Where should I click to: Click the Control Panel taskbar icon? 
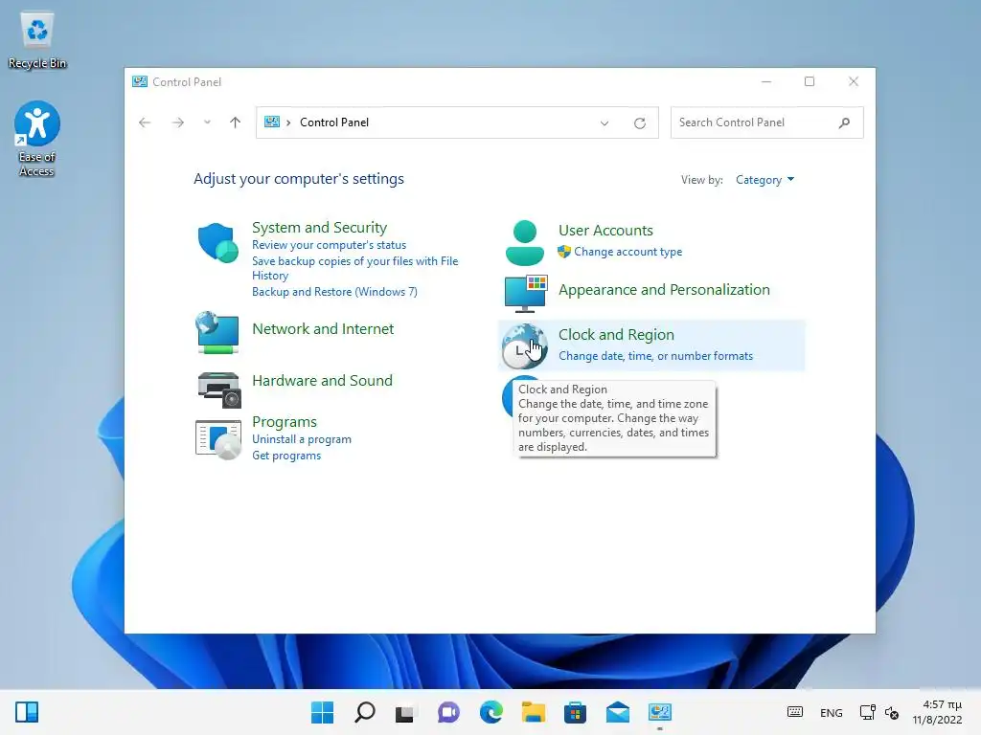(x=659, y=712)
